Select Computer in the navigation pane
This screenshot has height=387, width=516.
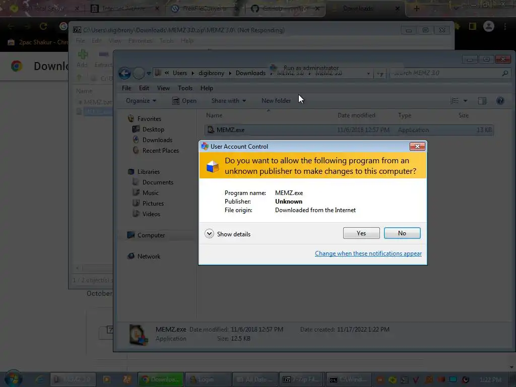[151, 235]
